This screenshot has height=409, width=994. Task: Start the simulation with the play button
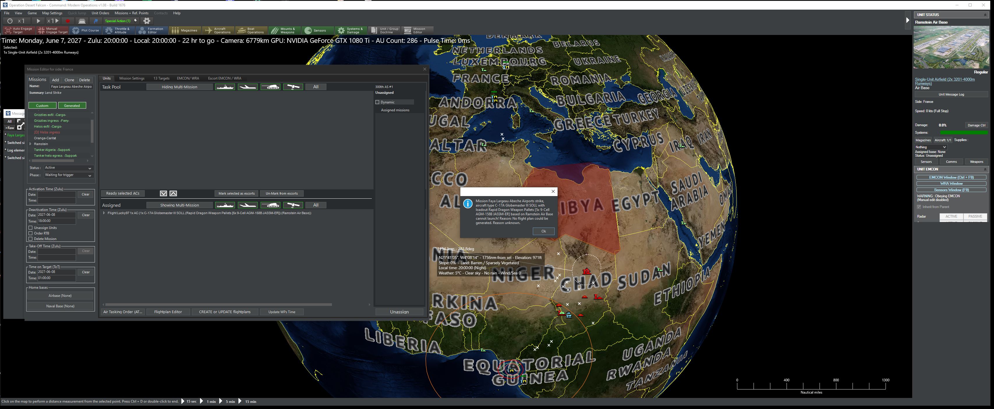[x=38, y=21]
